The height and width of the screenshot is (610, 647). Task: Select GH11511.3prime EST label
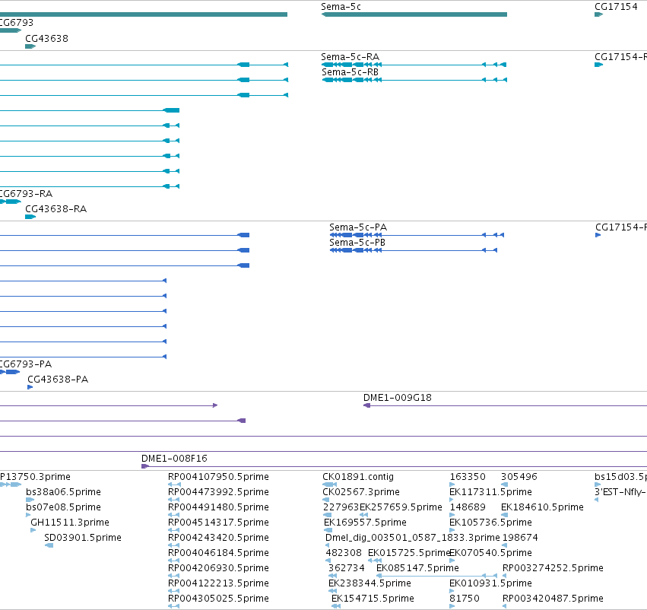(x=70, y=523)
